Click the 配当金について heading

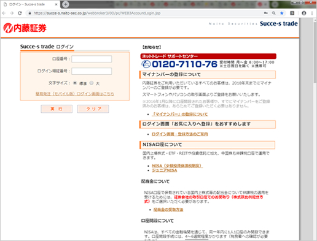(155, 182)
